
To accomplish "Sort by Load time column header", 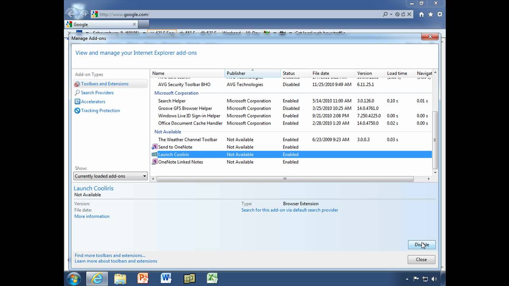I will pyautogui.click(x=400, y=73).
